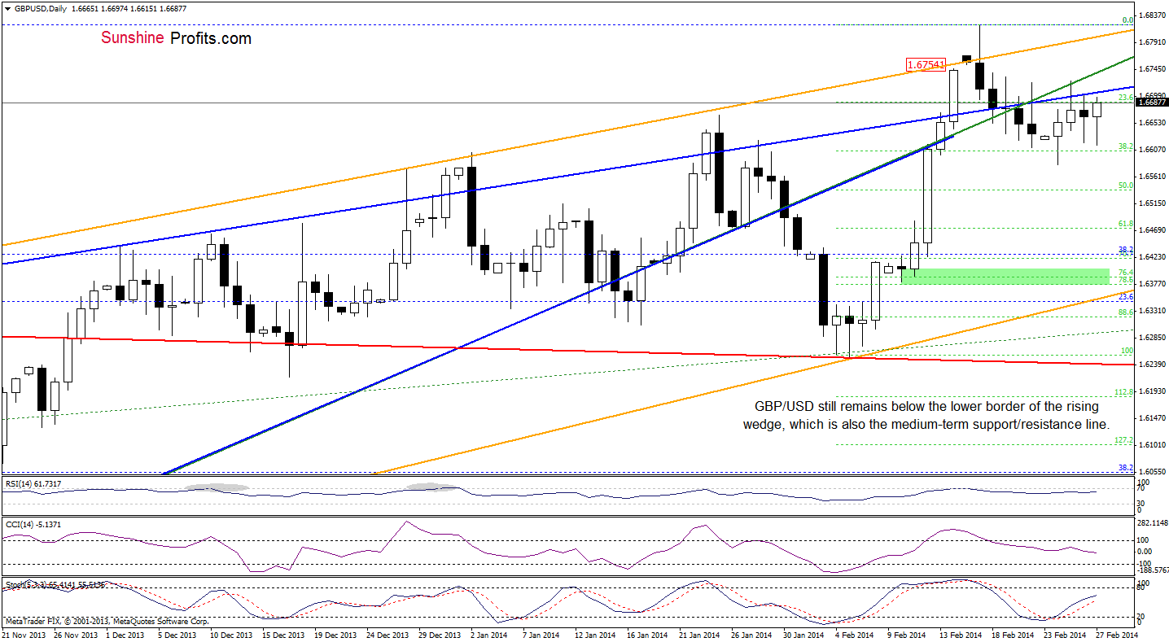This screenshot has height=642, width=1169.
Task: Click the green support zone rectangle
Action: coord(1005,276)
